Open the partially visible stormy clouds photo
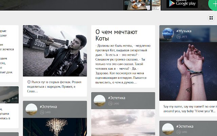 click(9, 95)
